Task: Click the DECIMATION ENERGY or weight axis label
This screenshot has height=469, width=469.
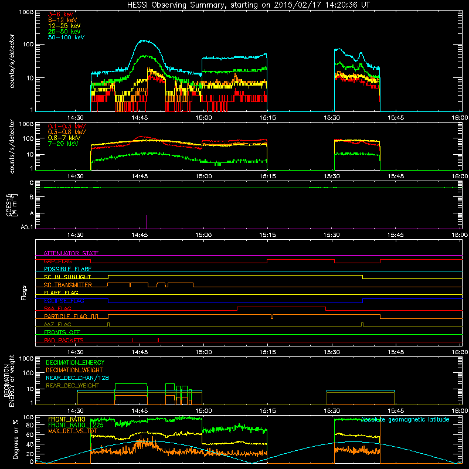Action: coord(9,381)
